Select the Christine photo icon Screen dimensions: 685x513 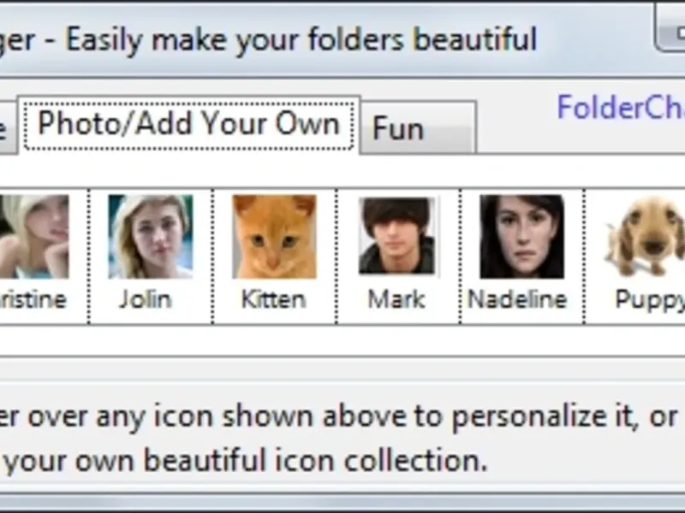34,235
